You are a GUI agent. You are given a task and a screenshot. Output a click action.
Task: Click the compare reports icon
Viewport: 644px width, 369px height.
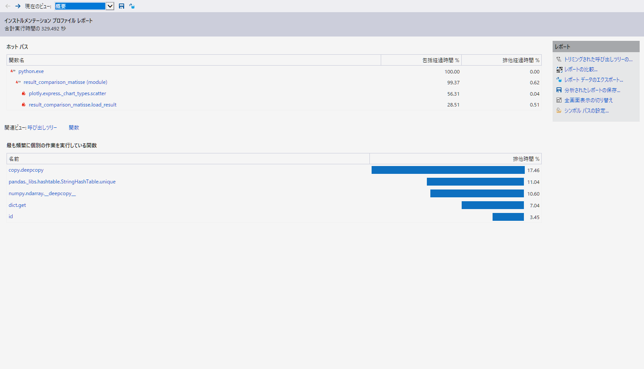click(559, 70)
